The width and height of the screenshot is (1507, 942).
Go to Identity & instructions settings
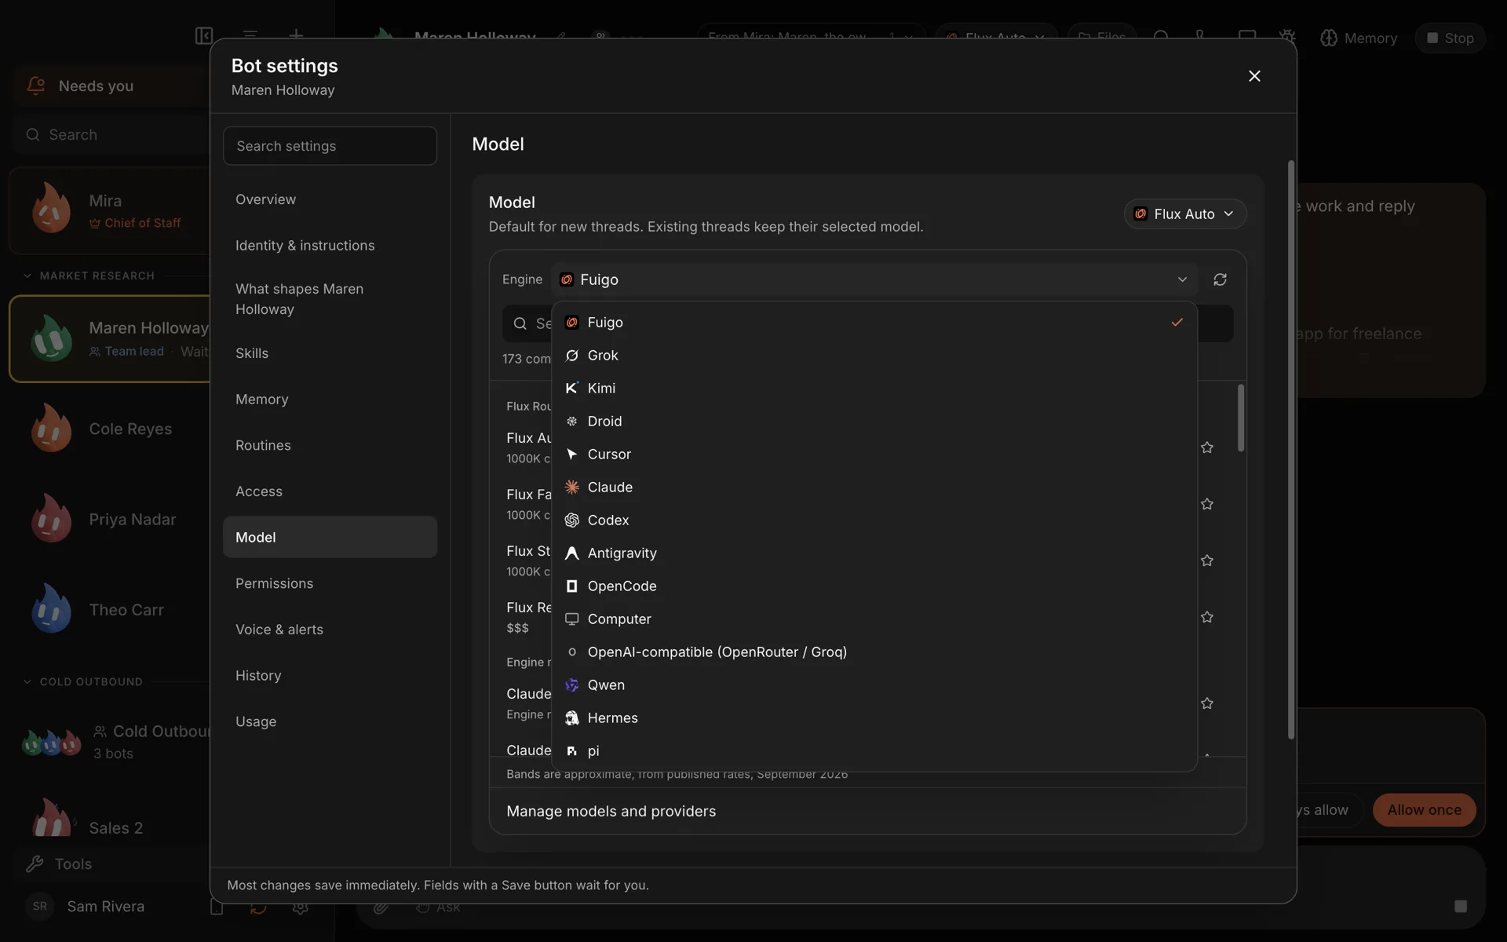(x=330, y=246)
